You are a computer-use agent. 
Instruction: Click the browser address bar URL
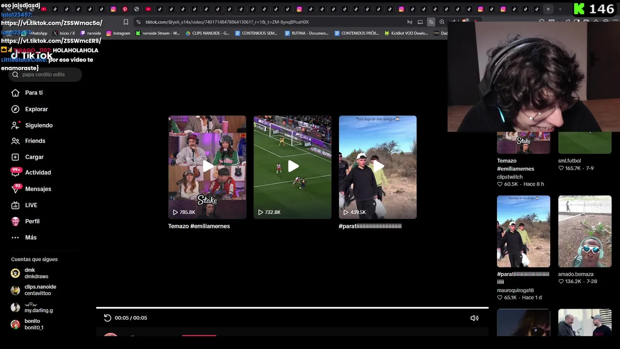(x=227, y=22)
